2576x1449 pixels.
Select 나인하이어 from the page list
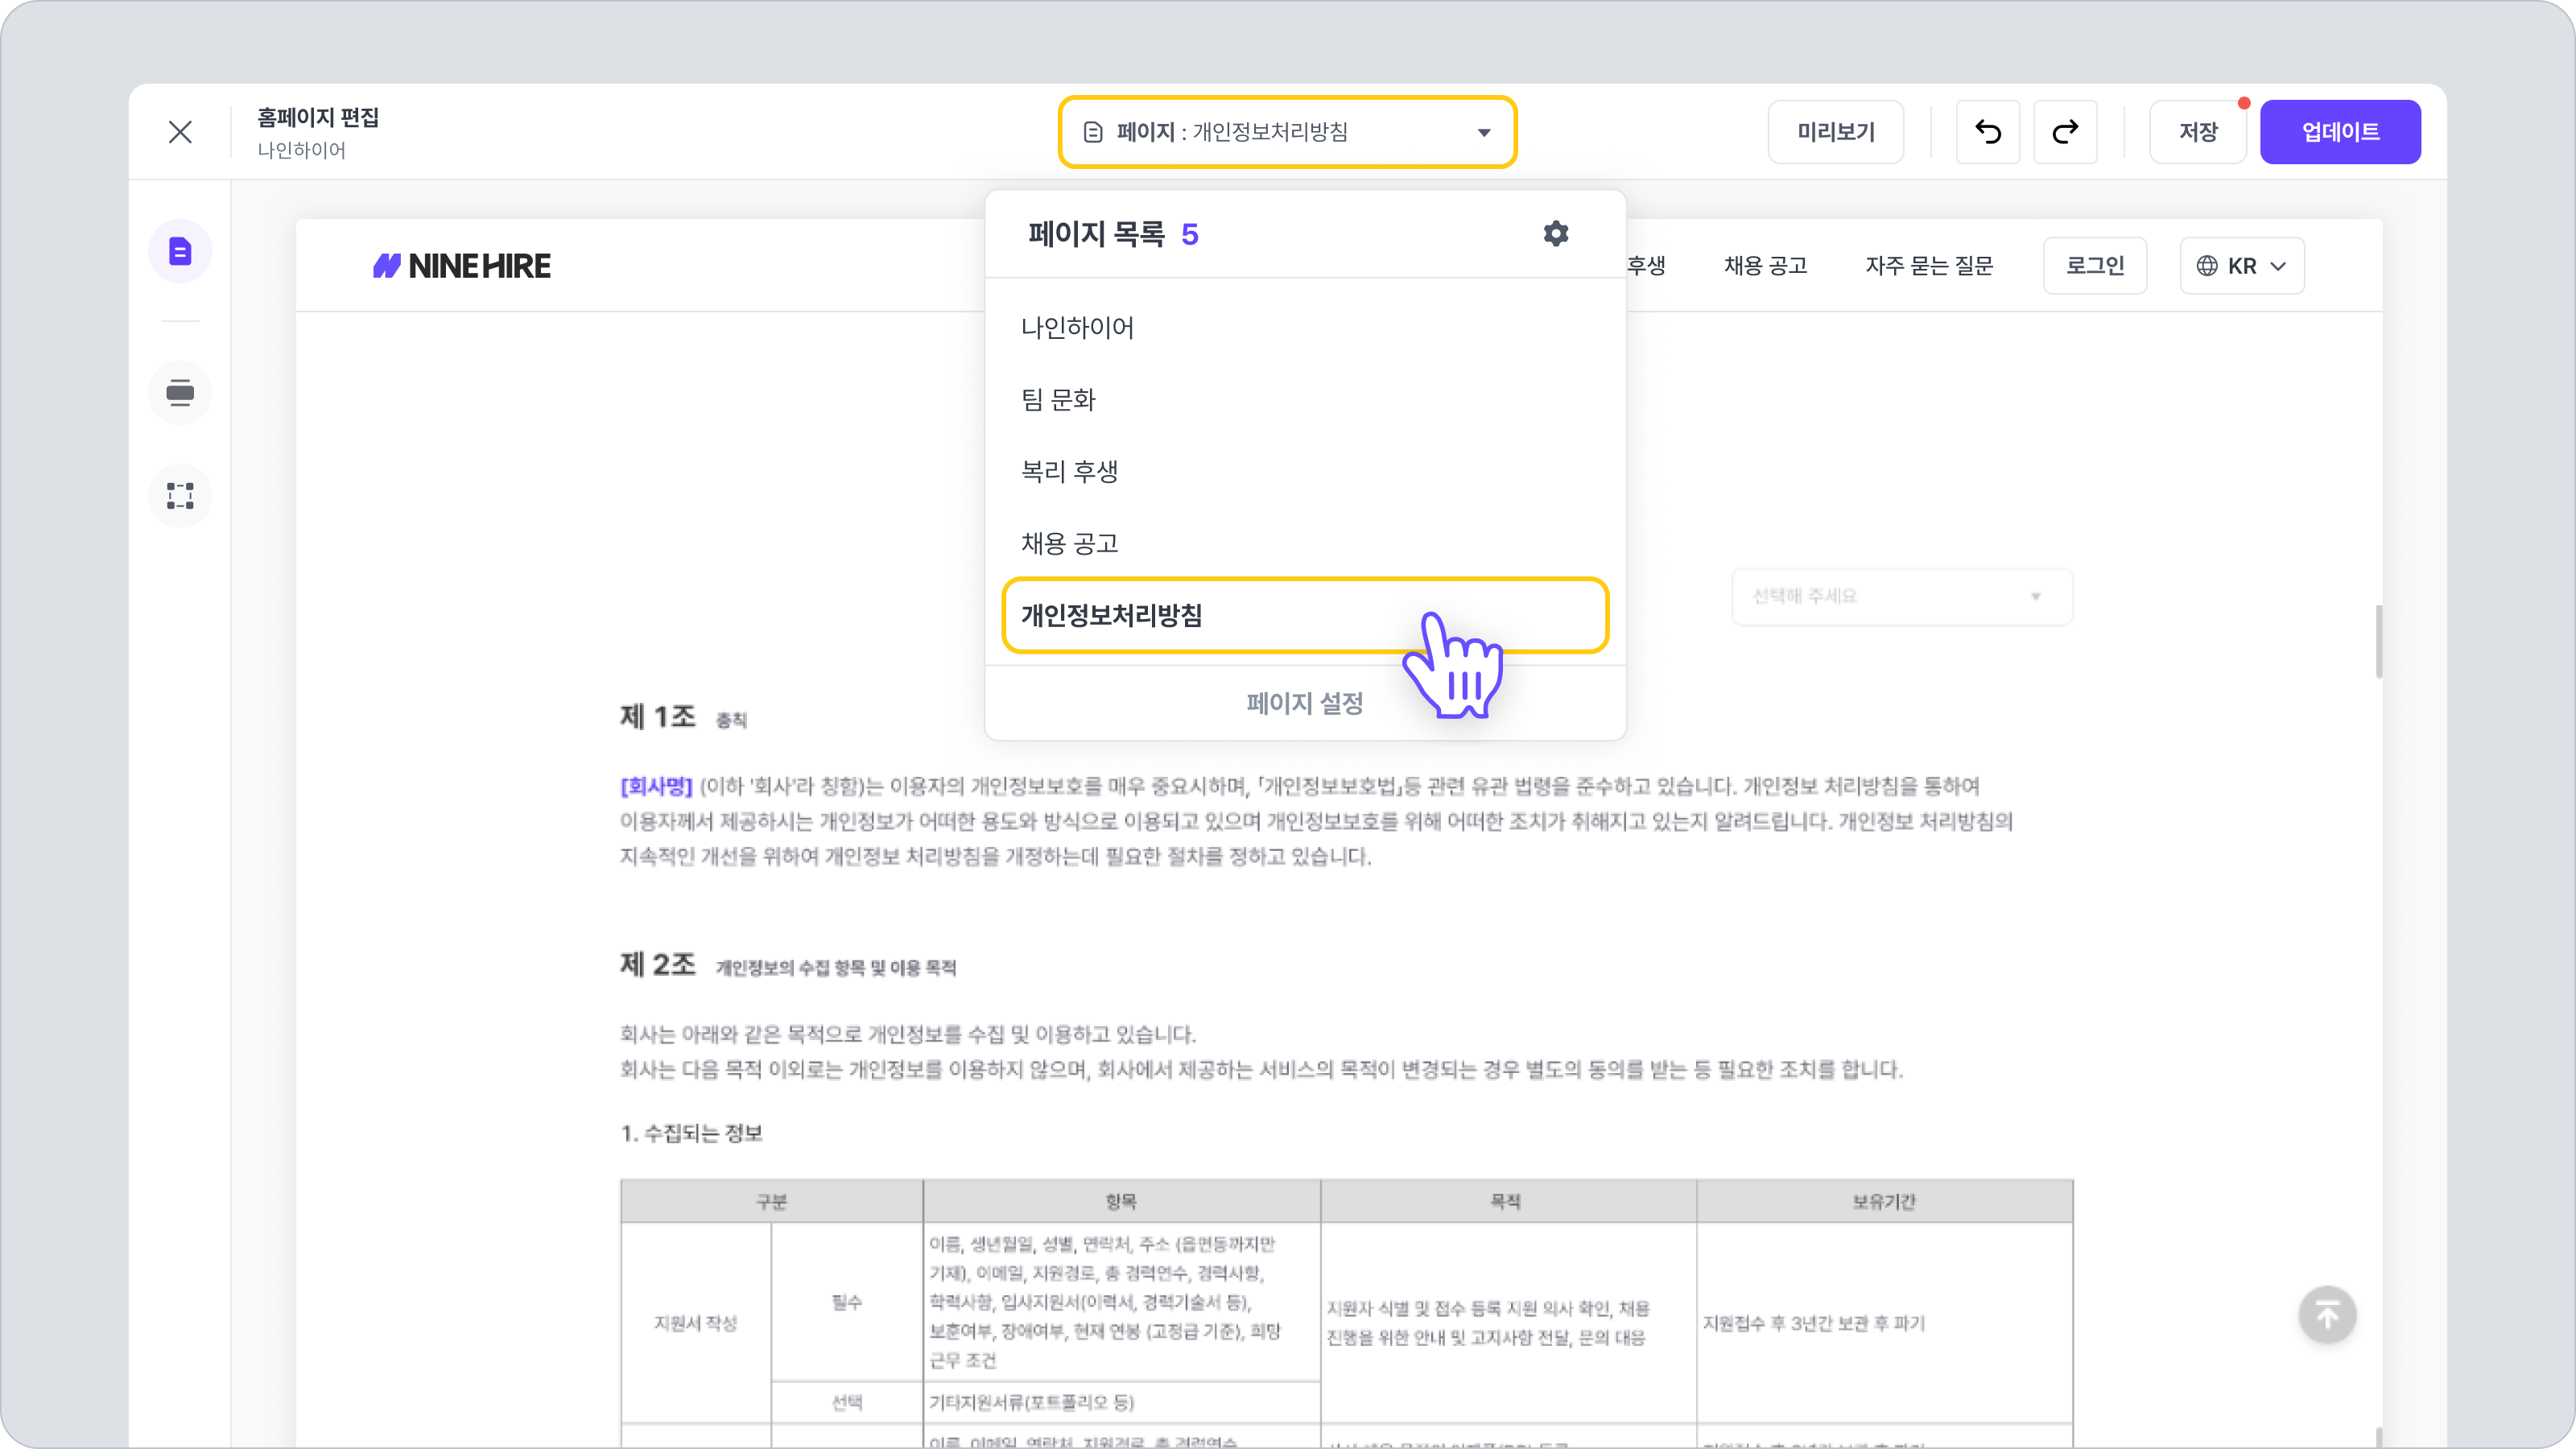[x=1077, y=328]
